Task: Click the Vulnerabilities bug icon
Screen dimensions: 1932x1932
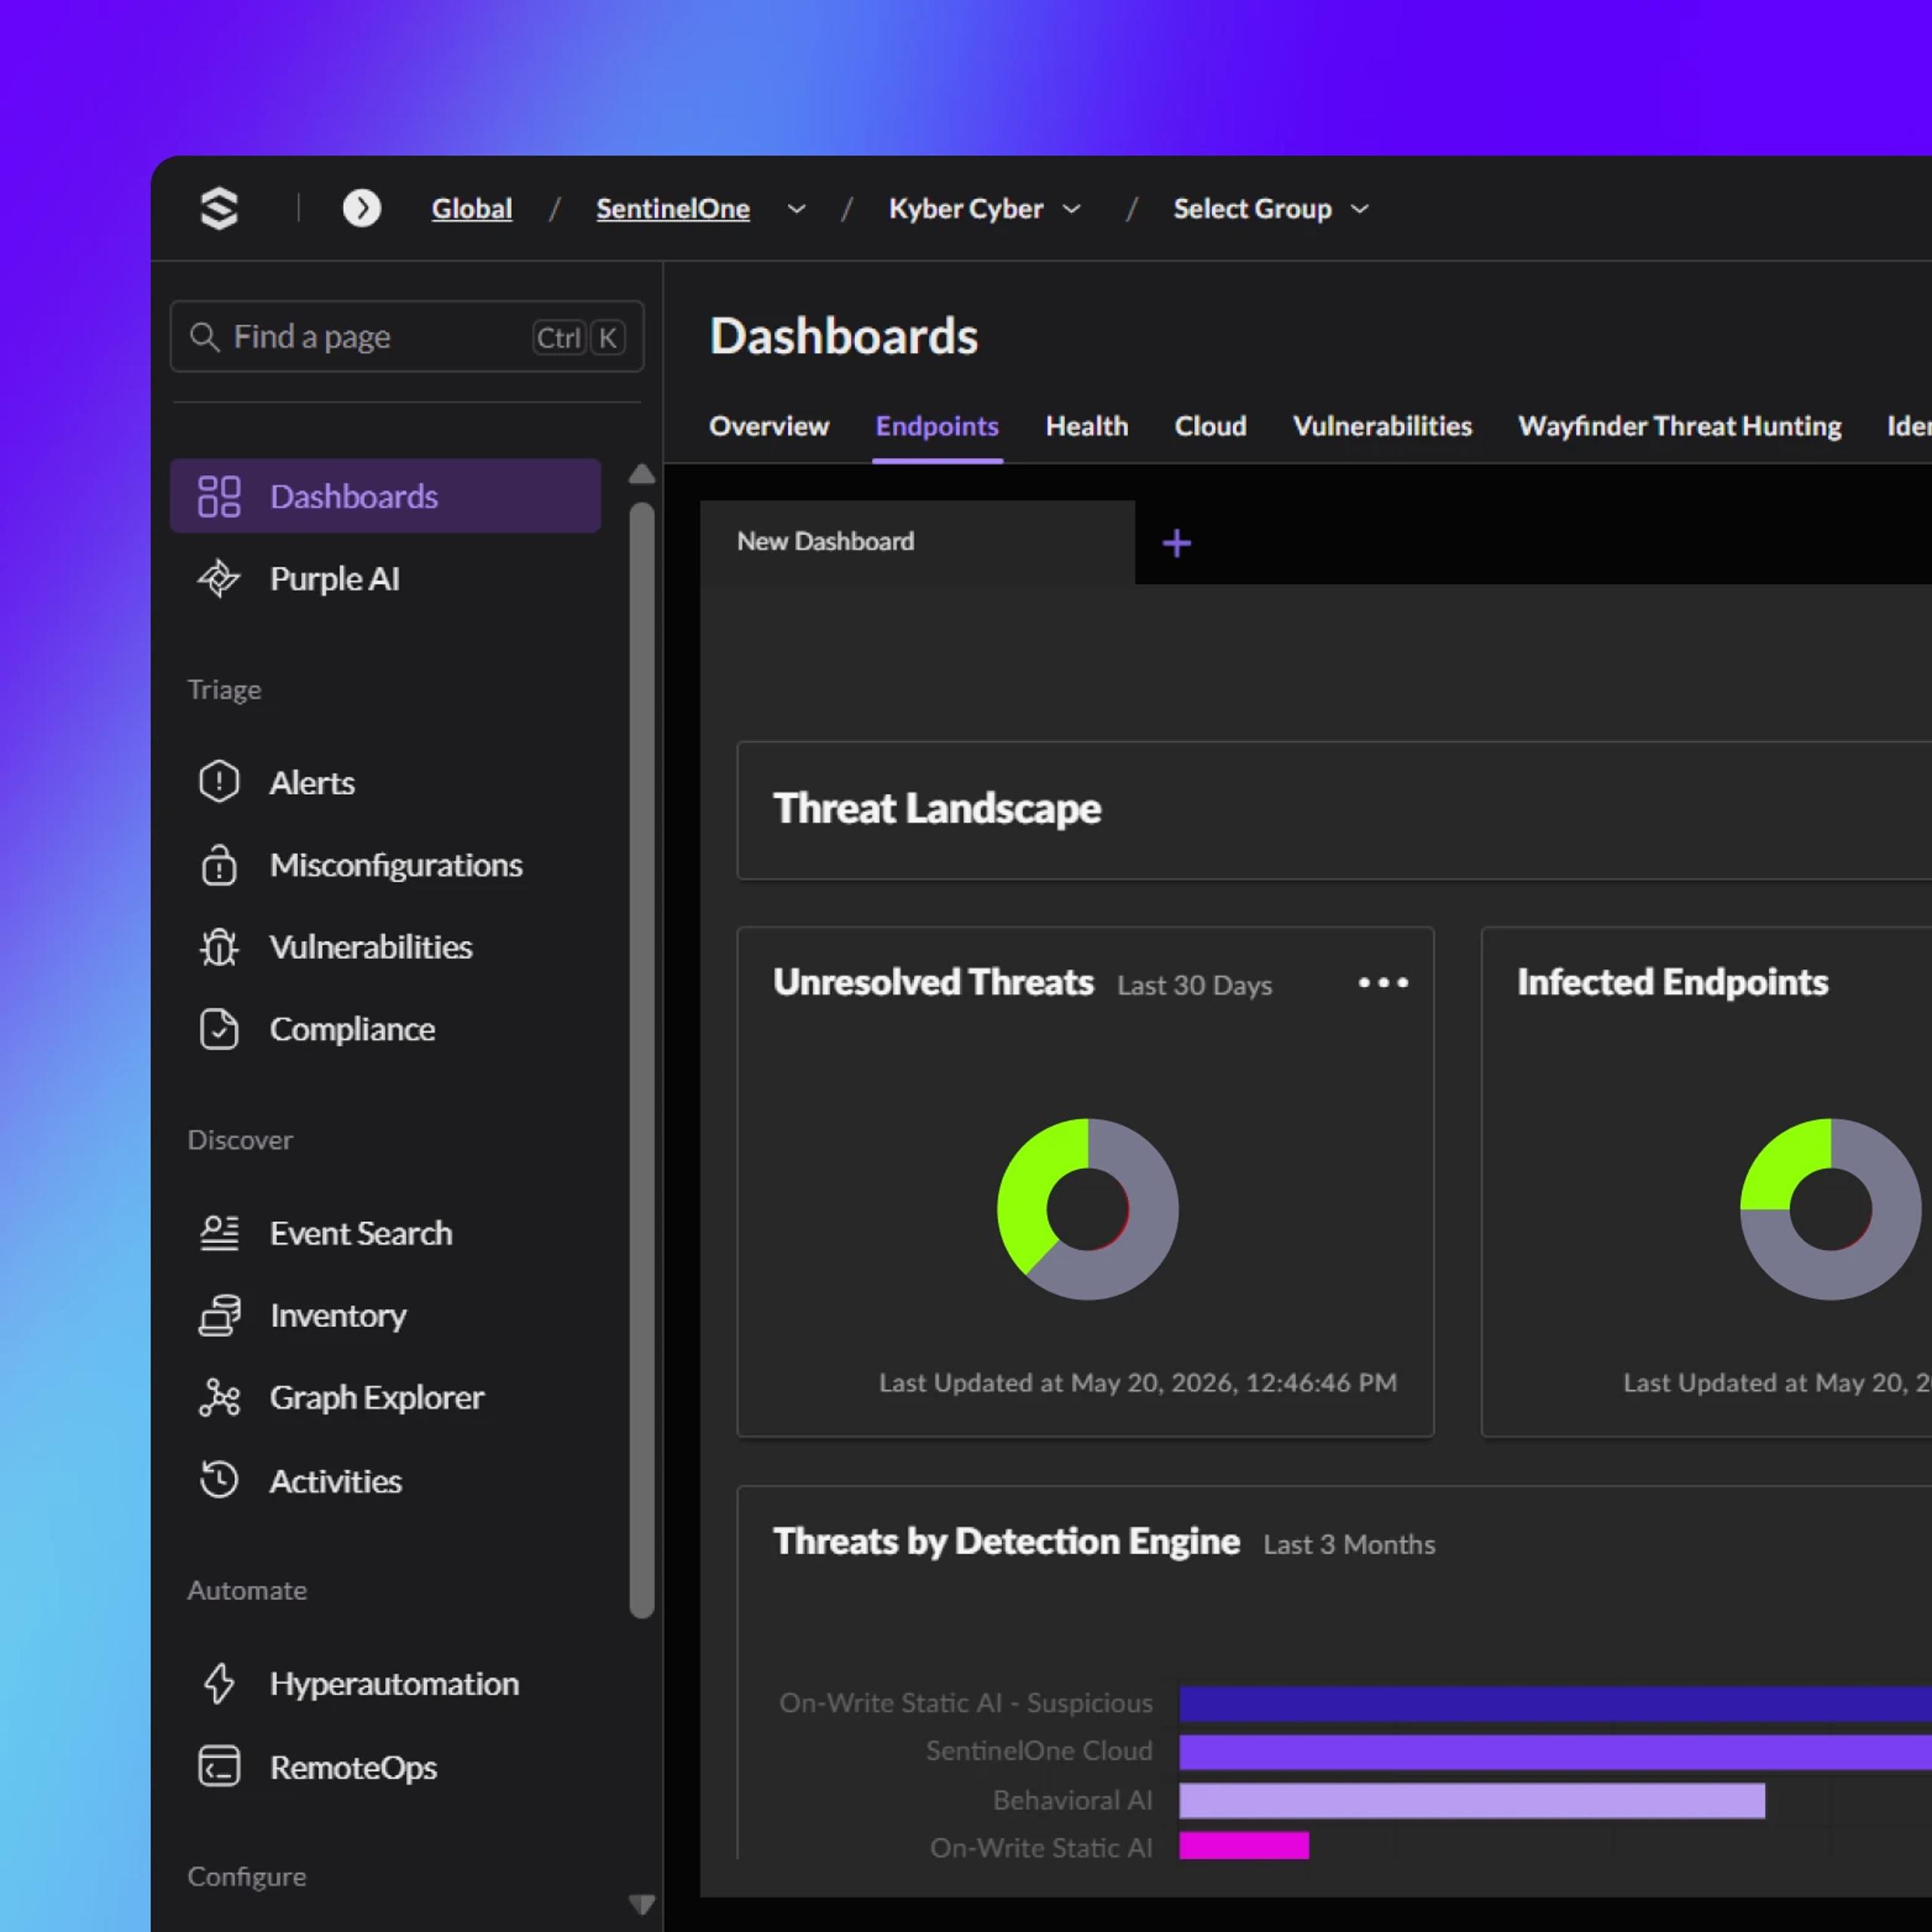Action: coord(219,947)
